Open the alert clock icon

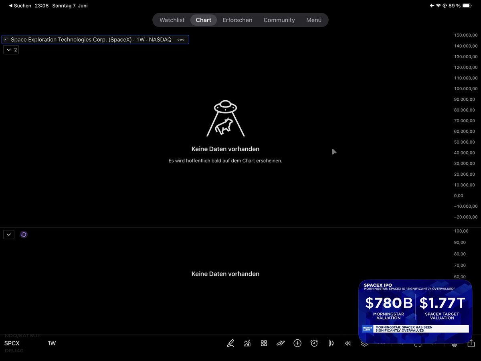[x=314, y=343]
